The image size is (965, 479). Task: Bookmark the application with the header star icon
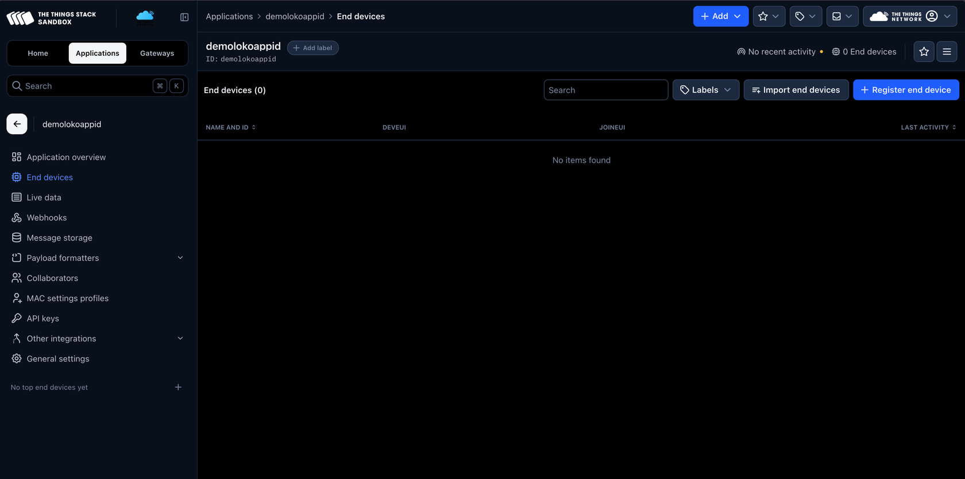click(924, 52)
